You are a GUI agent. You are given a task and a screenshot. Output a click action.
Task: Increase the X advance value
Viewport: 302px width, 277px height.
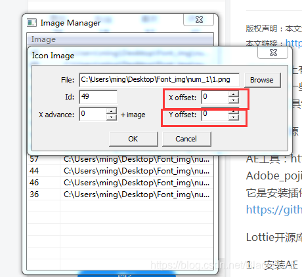[112, 111]
